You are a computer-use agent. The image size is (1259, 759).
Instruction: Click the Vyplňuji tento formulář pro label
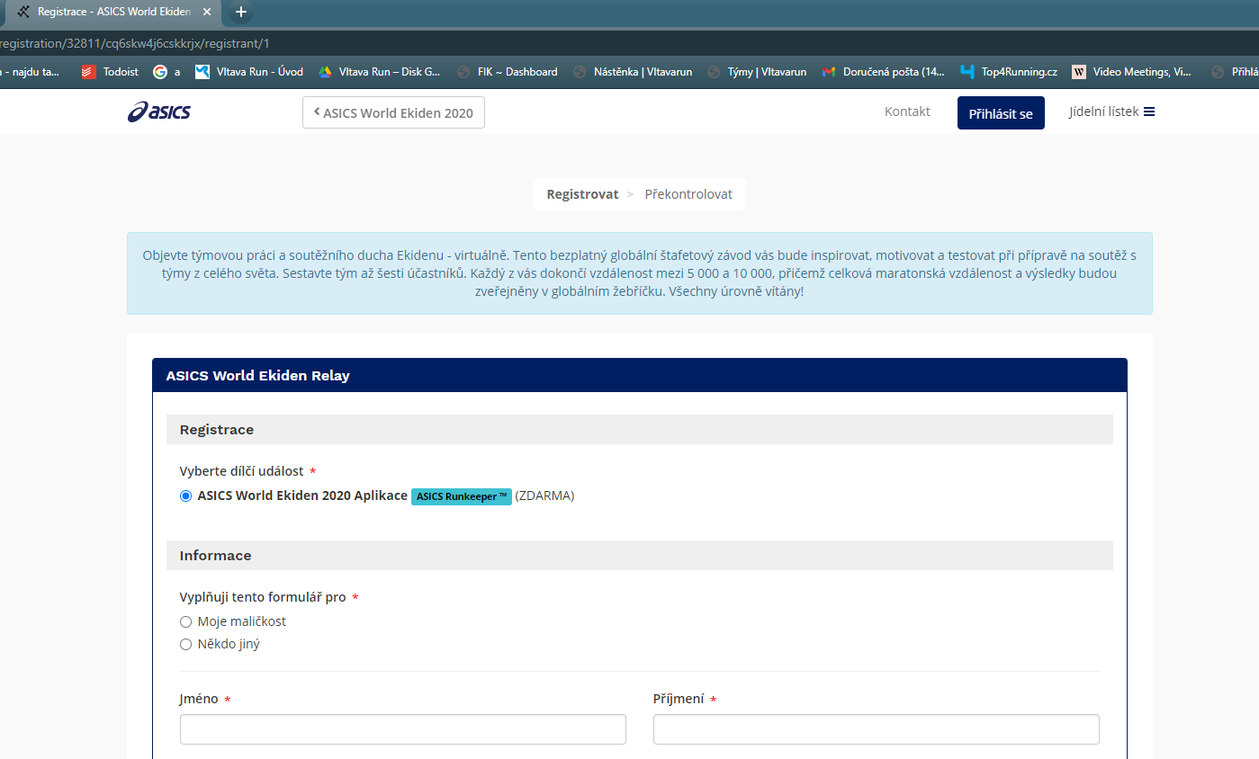(263, 597)
